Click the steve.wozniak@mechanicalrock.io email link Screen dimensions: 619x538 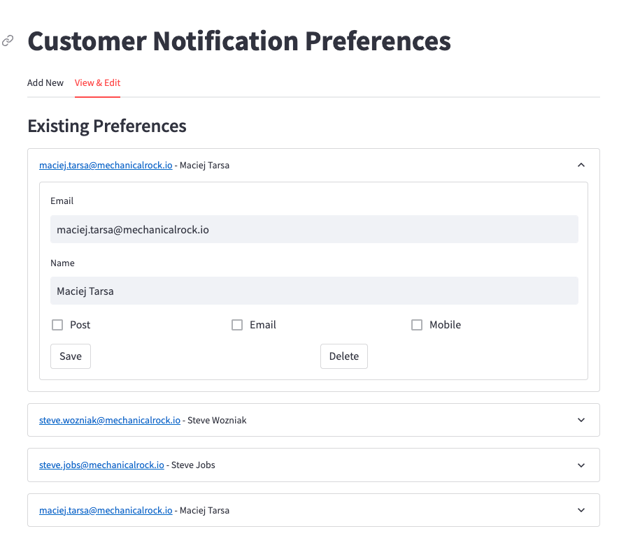[x=109, y=420]
